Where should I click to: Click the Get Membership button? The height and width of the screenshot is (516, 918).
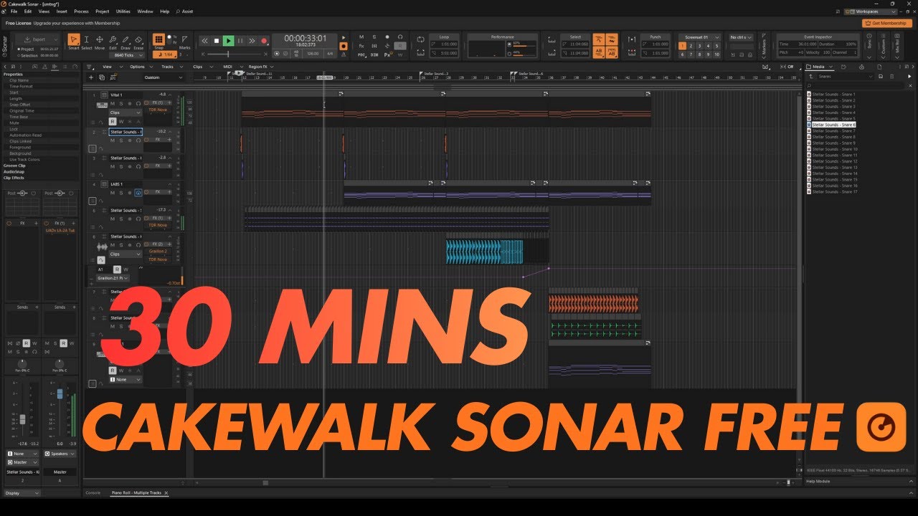point(886,23)
